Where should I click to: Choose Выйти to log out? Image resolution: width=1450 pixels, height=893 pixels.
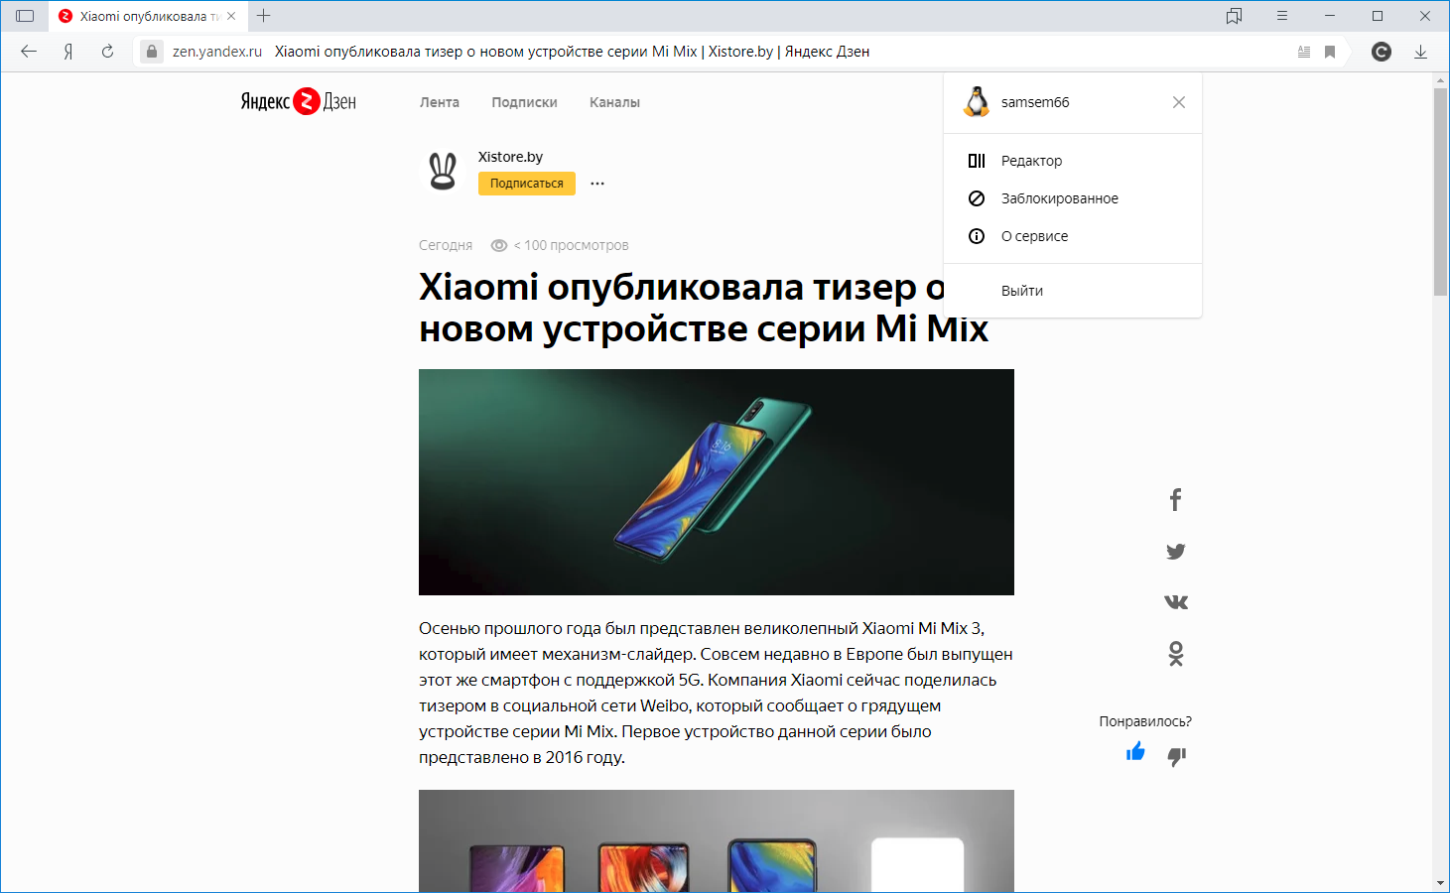coord(1073,291)
